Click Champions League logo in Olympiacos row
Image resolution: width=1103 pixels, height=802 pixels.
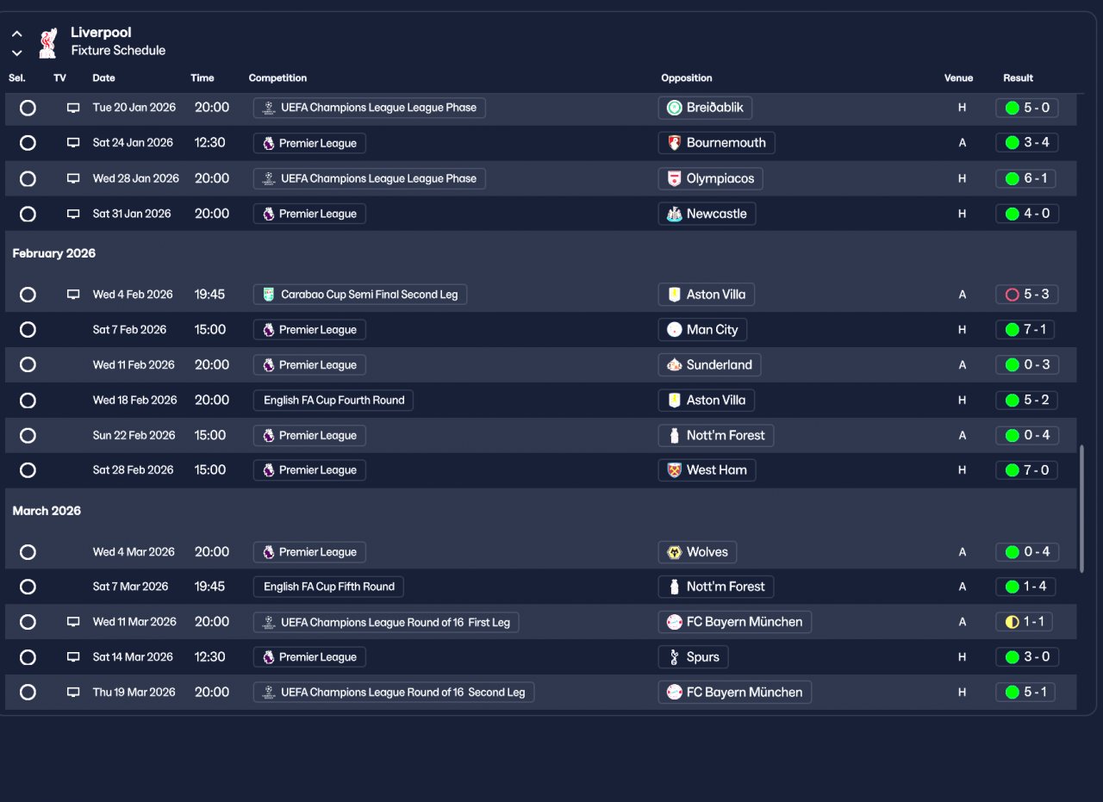click(269, 178)
